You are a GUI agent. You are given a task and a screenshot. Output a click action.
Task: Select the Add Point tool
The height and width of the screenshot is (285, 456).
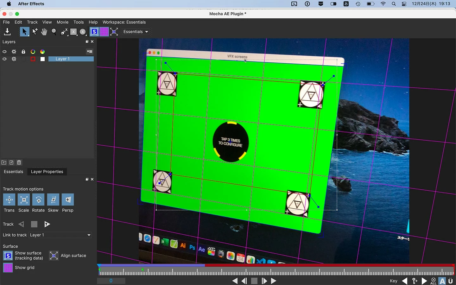pyautogui.click(x=35, y=32)
